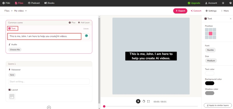The height and width of the screenshot is (109, 233).
Task: Add a new scene with plus icon
Action: (x=49, y=107)
